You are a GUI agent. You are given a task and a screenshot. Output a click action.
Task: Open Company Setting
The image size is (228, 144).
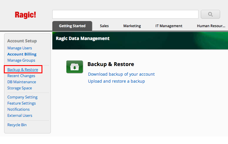tap(23, 97)
